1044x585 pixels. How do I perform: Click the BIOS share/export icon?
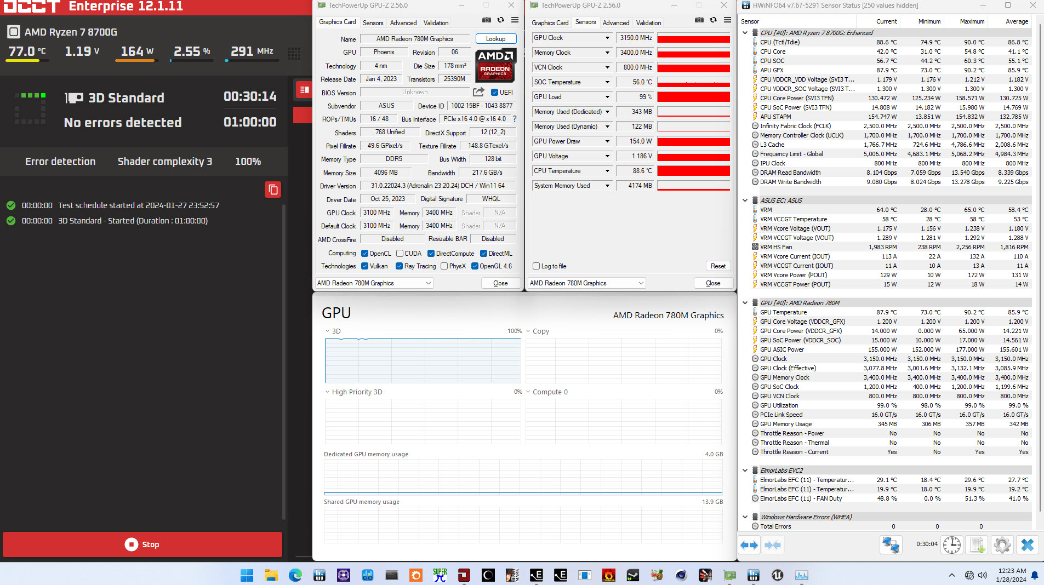tap(478, 92)
